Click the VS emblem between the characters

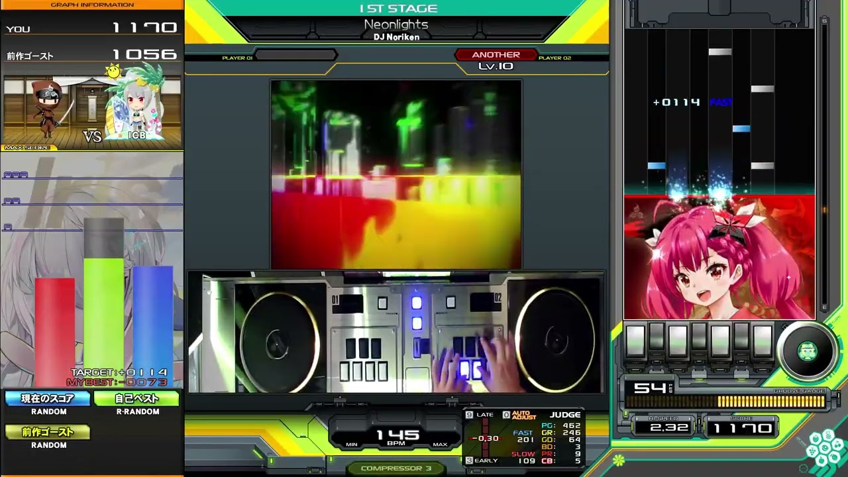tap(92, 136)
